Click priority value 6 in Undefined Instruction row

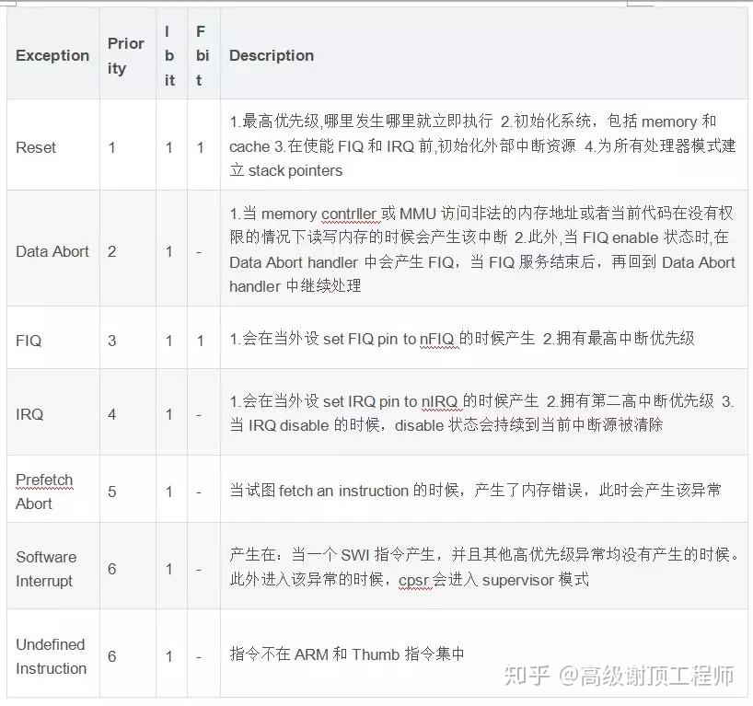click(111, 656)
